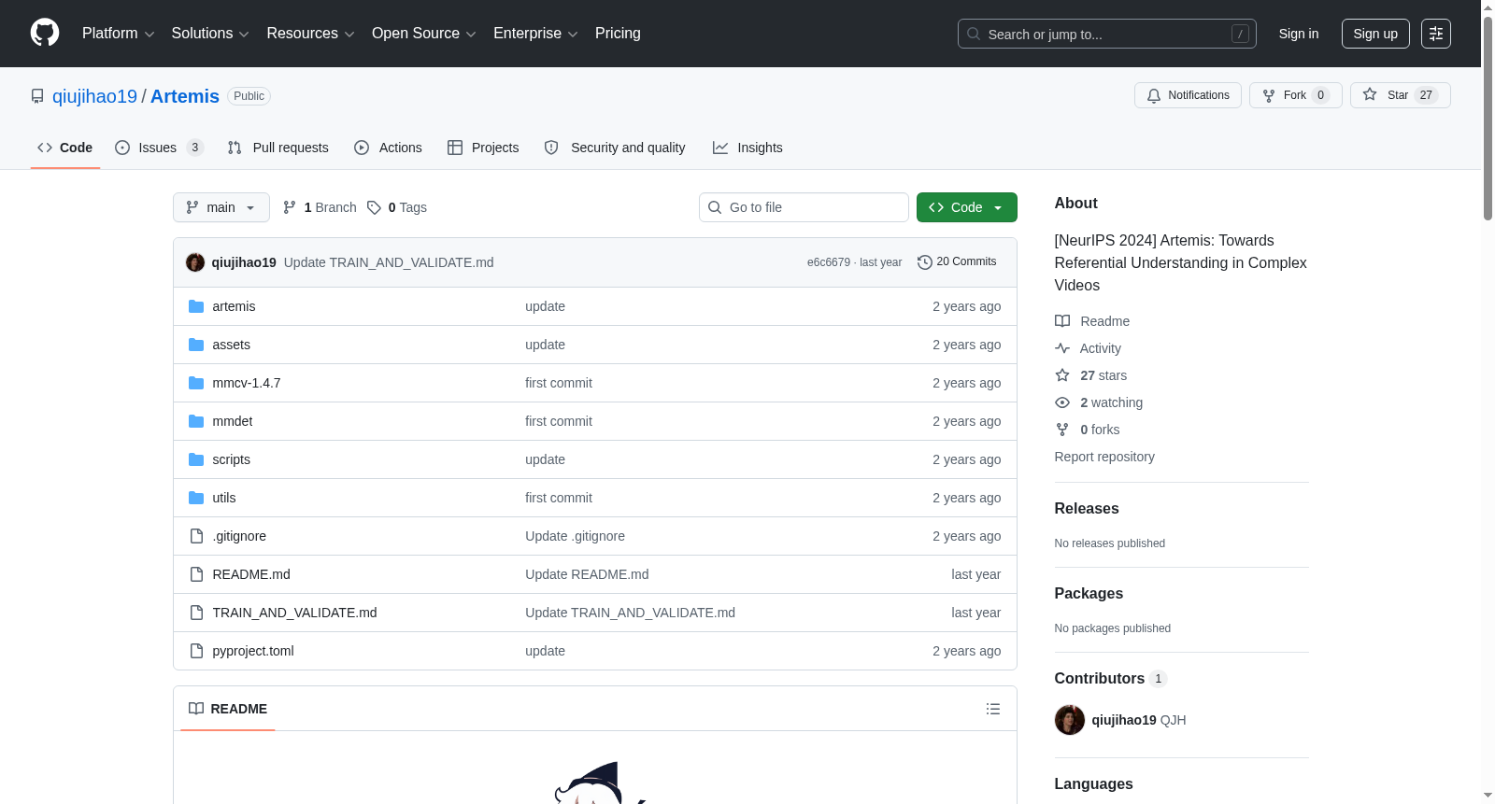Switch to the Insights tab
The height and width of the screenshot is (804, 1495).
[x=747, y=148]
